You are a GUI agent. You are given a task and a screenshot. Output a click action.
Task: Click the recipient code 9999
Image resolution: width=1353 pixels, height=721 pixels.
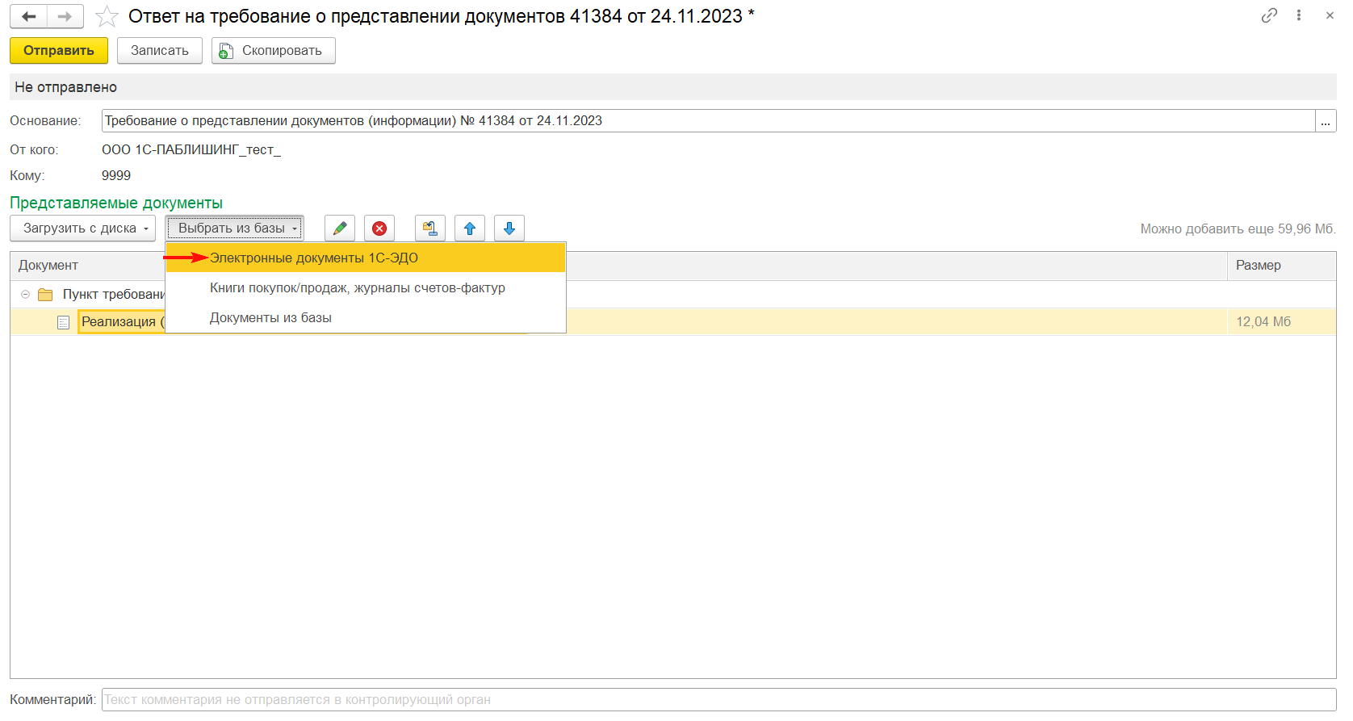point(116,175)
